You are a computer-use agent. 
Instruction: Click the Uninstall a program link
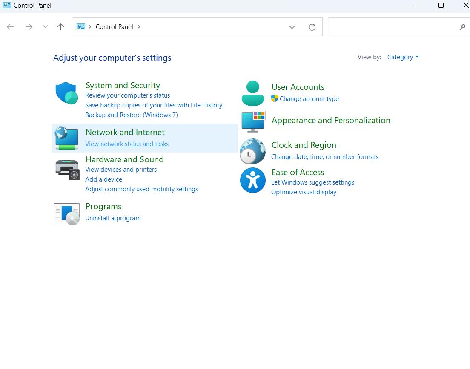[113, 218]
